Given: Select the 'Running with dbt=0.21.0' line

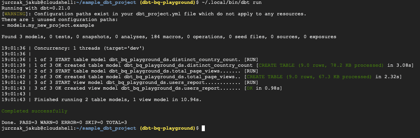Looking at the screenshot, I should (x=36, y=8).
